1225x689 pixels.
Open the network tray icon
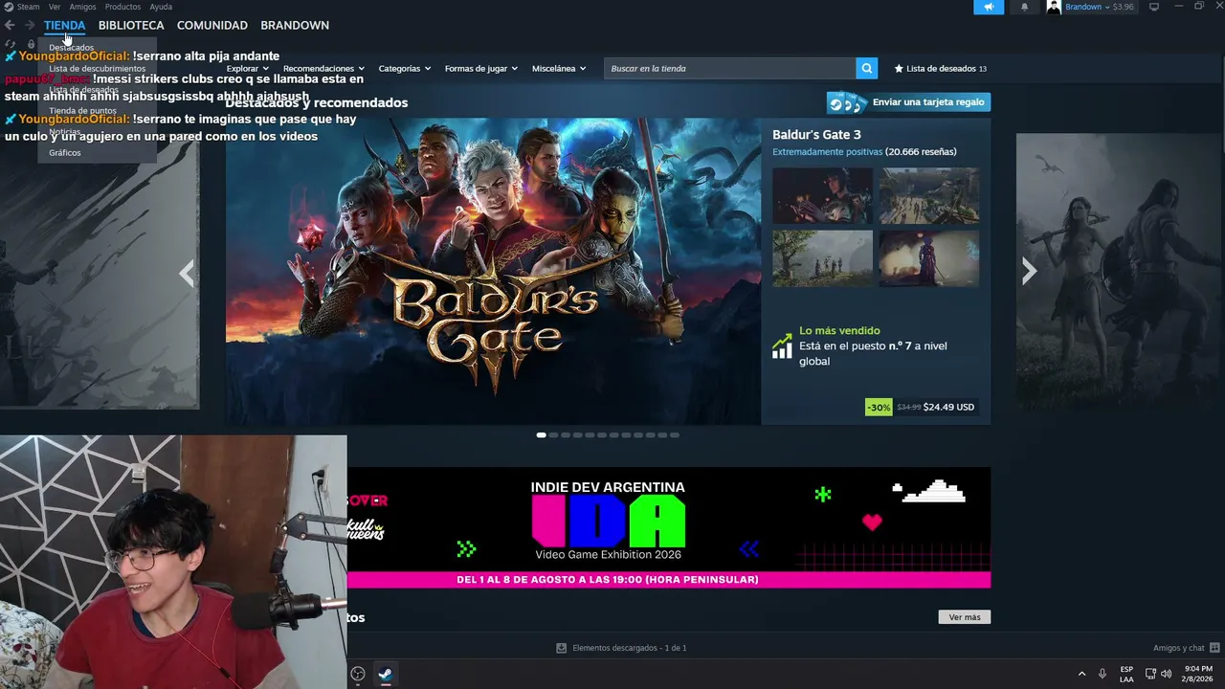pos(1150,674)
